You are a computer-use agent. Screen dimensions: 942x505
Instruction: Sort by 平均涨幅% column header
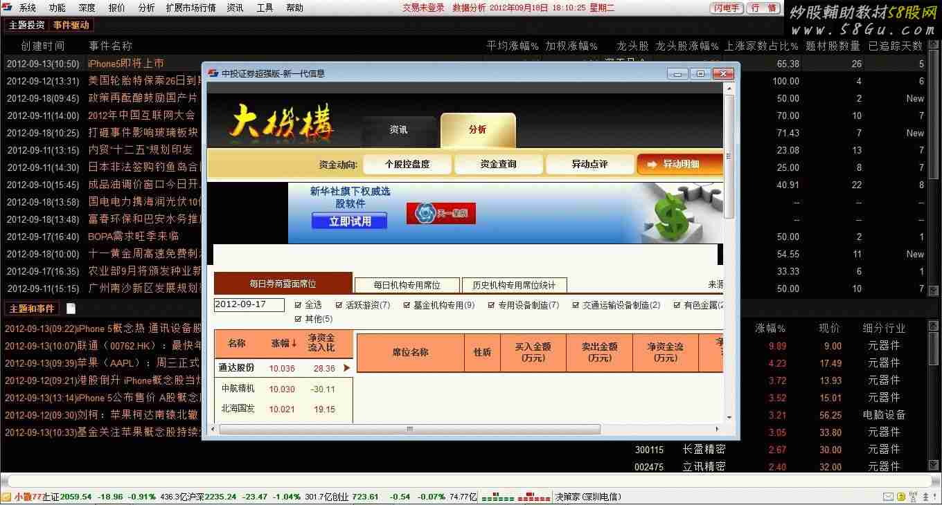pos(513,46)
